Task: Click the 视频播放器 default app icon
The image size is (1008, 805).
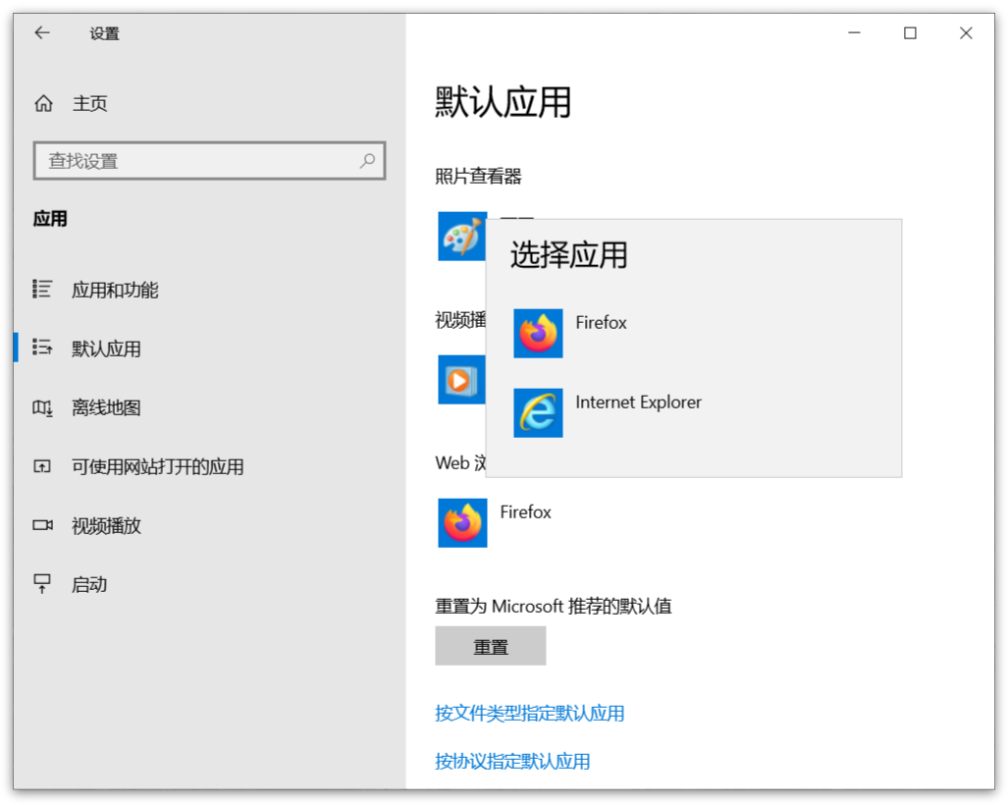Action: tap(461, 380)
